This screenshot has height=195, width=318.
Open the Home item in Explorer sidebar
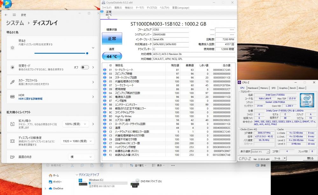[54, 175]
